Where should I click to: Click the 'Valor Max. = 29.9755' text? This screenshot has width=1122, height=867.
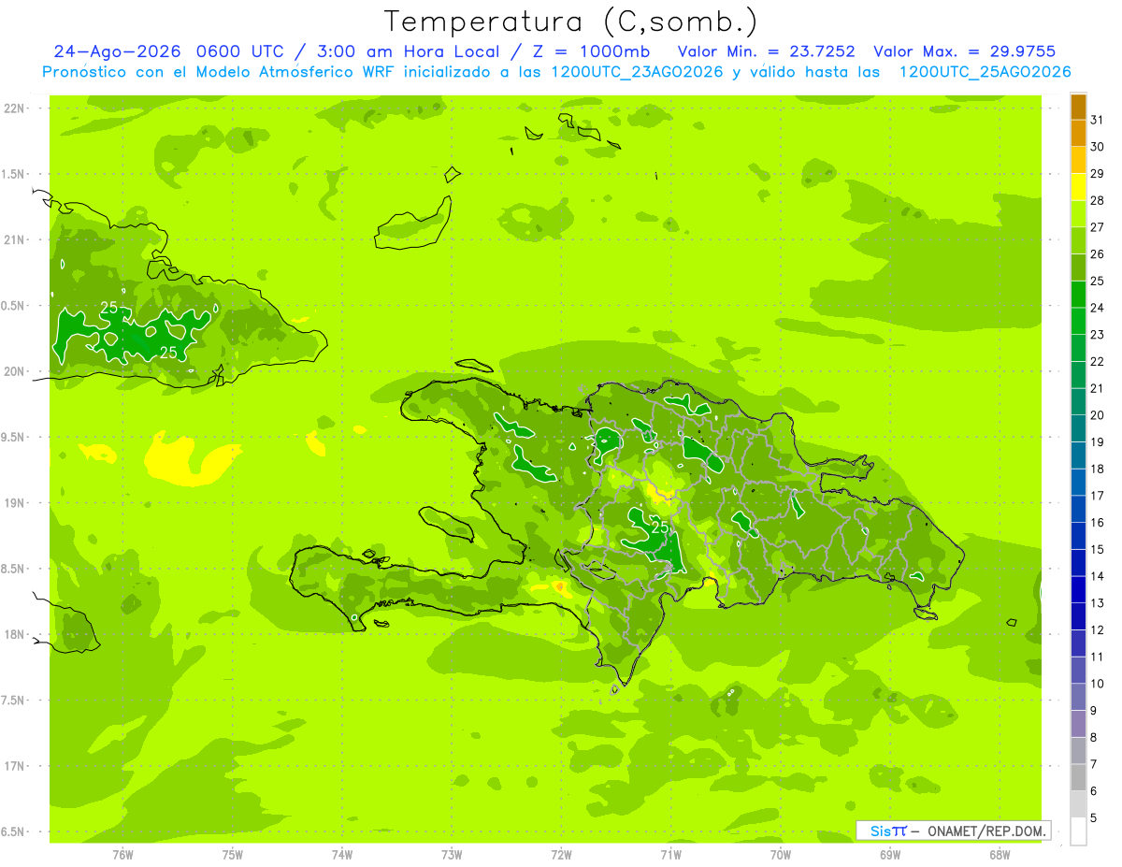[964, 51]
